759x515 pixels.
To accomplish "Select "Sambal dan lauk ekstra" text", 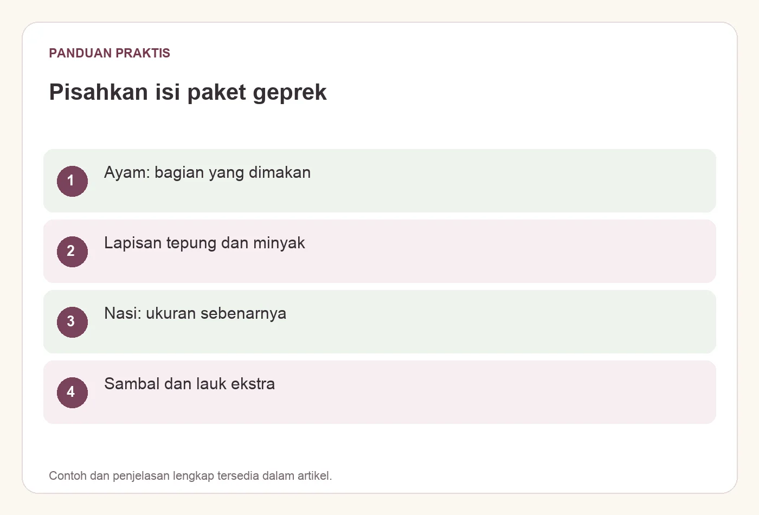I will [189, 384].
